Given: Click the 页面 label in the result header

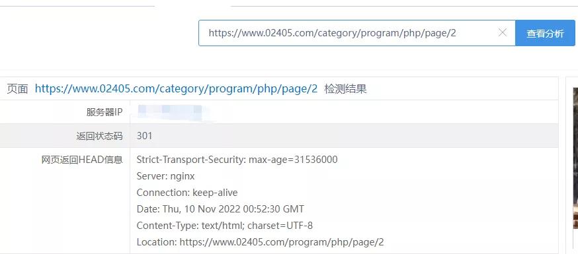Looking at the screenshot, I should click(18, 89).
